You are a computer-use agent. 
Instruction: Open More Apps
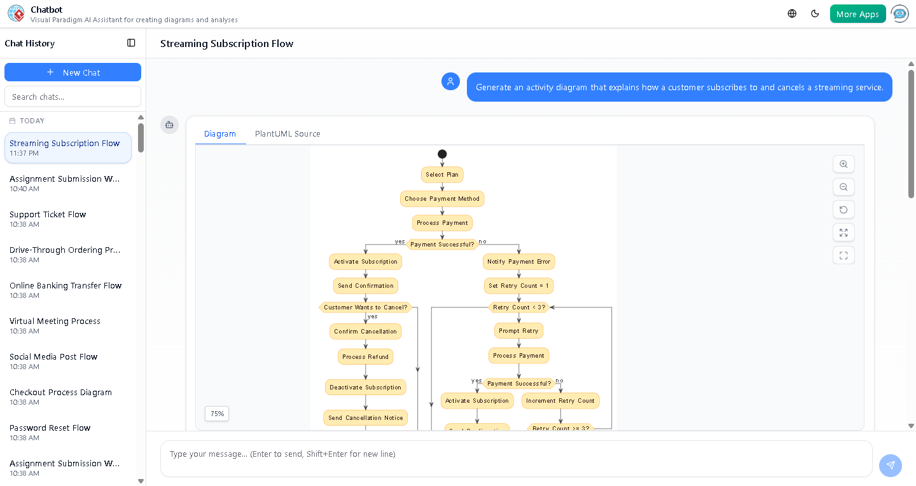coord(857,13)
